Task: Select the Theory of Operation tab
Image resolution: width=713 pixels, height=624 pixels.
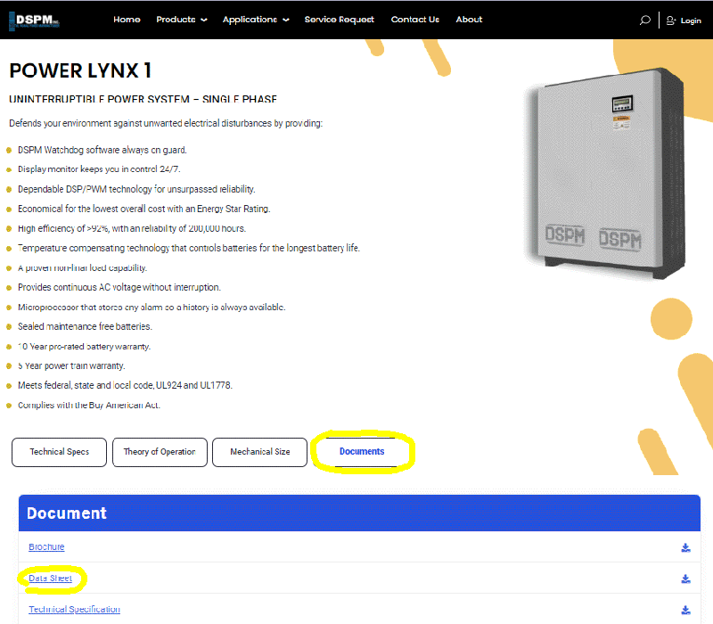Action: click(160, 452)
